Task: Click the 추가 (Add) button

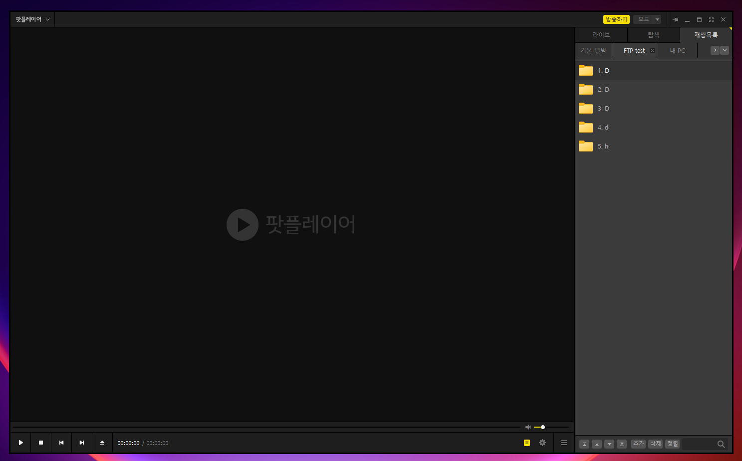Action: pyautogui.click(x=639, y=444)
